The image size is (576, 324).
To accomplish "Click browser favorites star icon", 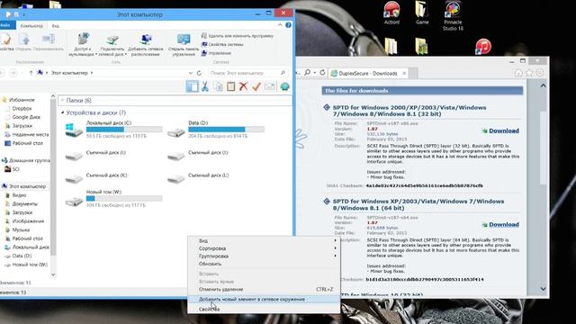I will [529, 73].
